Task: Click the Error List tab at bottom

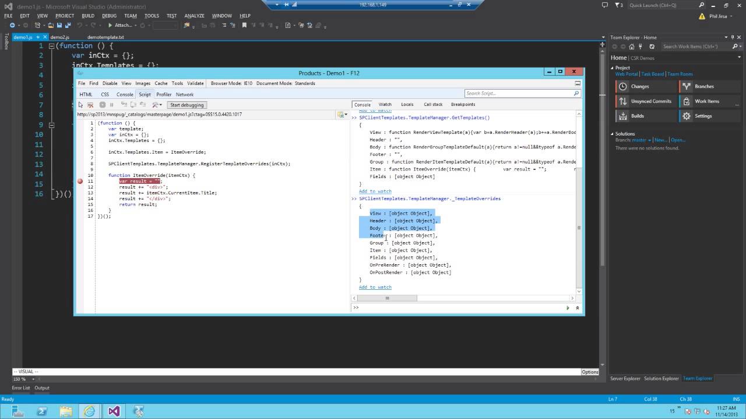Action: pyautogui.click(x=21, y=388)
